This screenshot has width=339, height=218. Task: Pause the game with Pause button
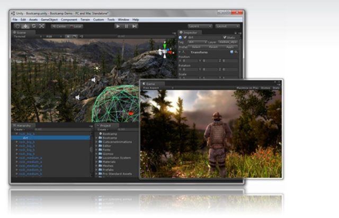126,26
